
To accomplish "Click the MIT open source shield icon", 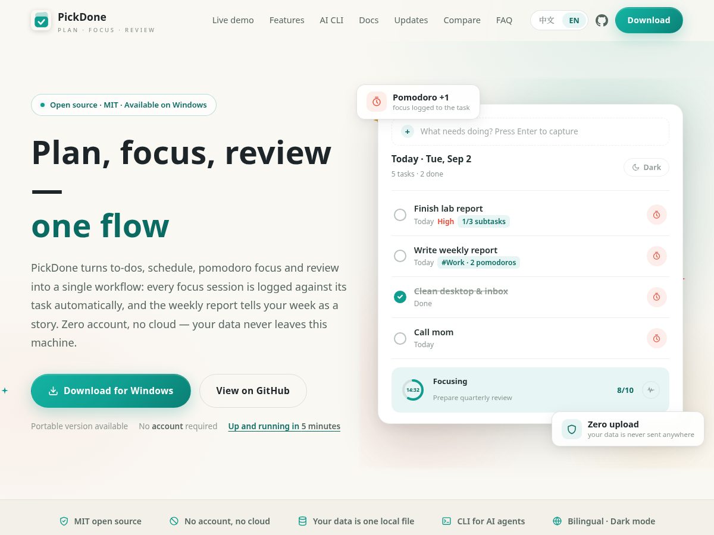I will click(64, 521).
